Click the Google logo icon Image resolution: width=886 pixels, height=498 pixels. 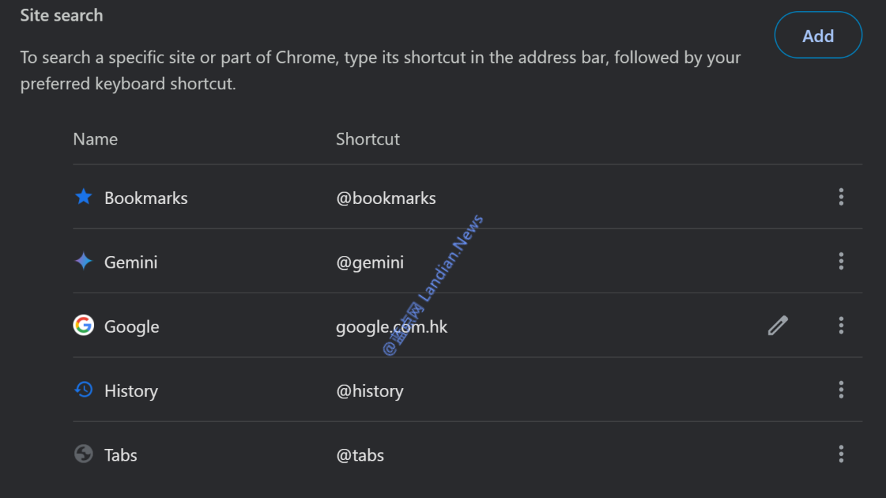point(84,325)
